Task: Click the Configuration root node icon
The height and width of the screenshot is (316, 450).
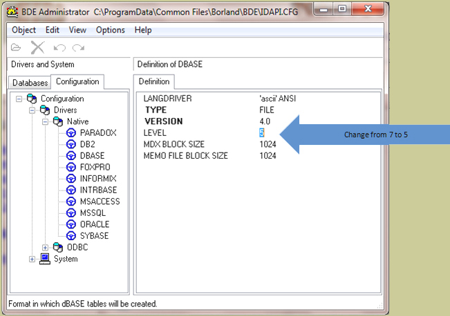Action: [x=32, y=99]
